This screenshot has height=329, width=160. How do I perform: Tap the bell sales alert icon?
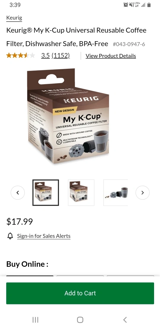coord(10,236)
